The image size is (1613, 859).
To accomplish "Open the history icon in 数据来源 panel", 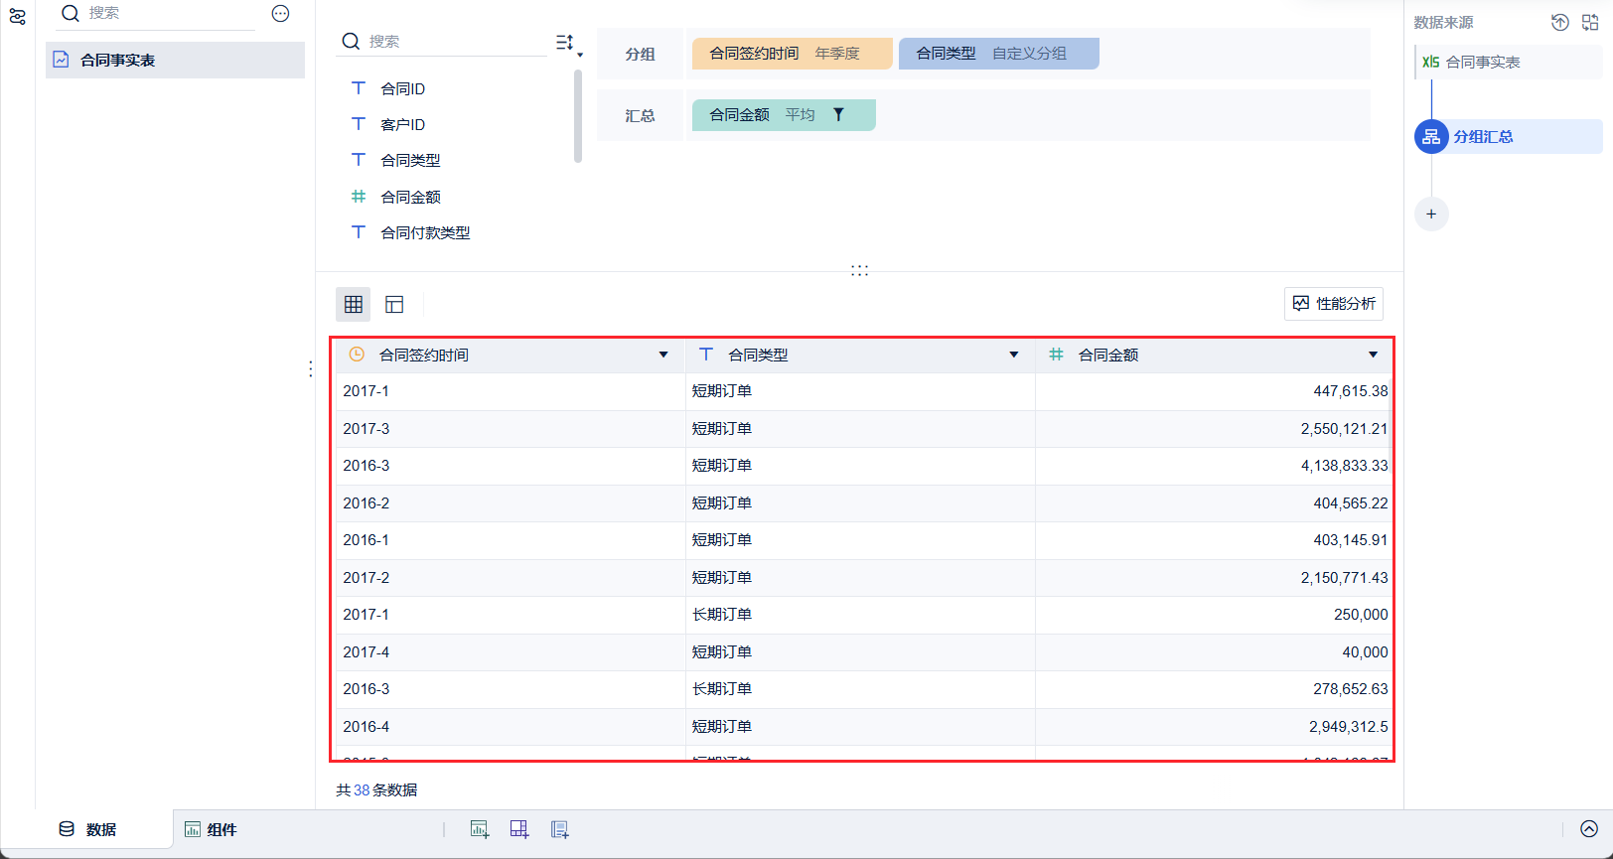I will click(1560, 22).
